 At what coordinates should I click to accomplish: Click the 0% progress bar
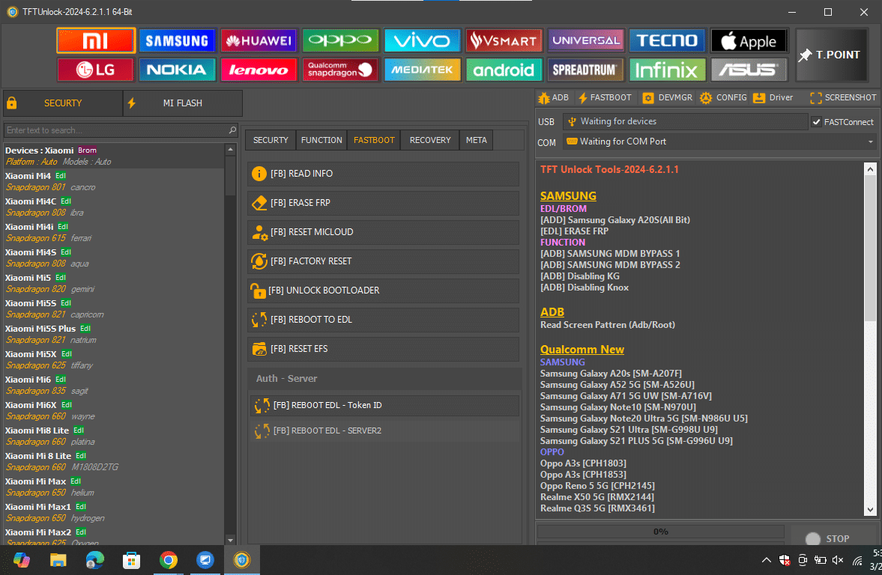tap(660, 532)
